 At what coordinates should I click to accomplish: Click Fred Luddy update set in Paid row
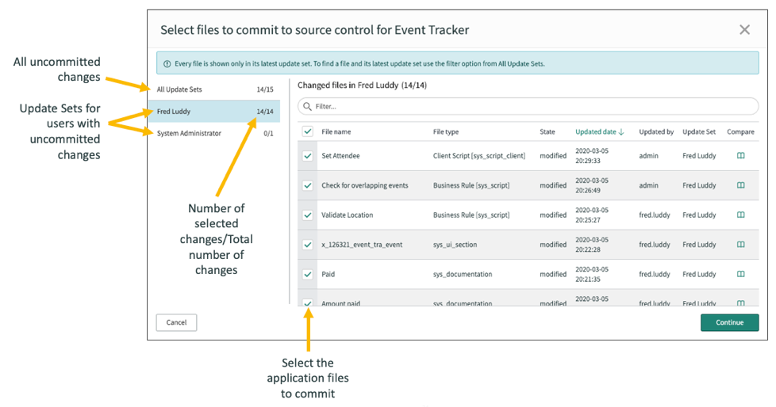(699, 274)
